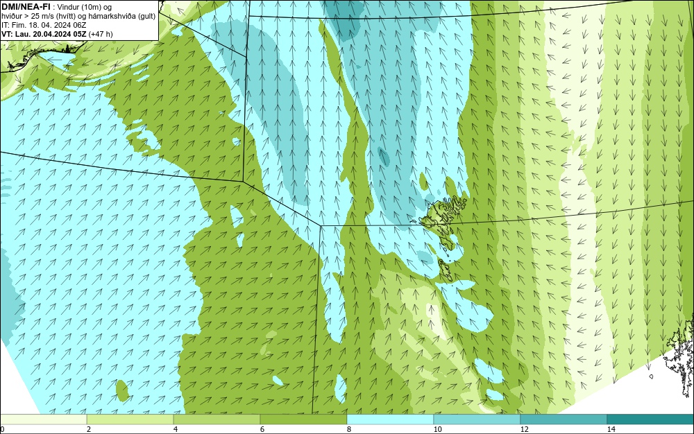Click the legend value label '12'
The height and width of the screenshot is (434, 694).
(525, 430)
